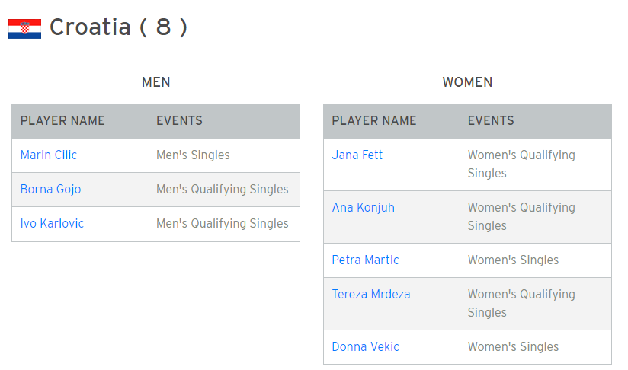Open Donna Vekic player profile
This screenshot has width=628, height=370.
pyautogui.click(x=365, y=346)
